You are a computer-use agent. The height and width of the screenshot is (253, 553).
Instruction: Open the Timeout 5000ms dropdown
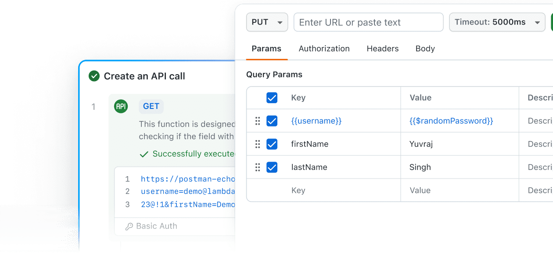coord(497,22)
